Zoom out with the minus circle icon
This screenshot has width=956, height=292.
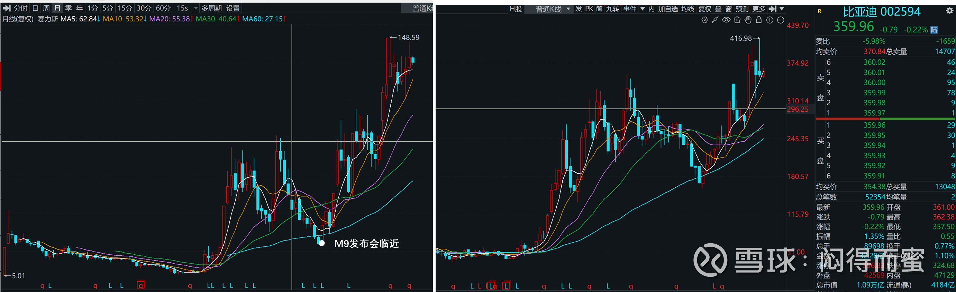point(781,20)
